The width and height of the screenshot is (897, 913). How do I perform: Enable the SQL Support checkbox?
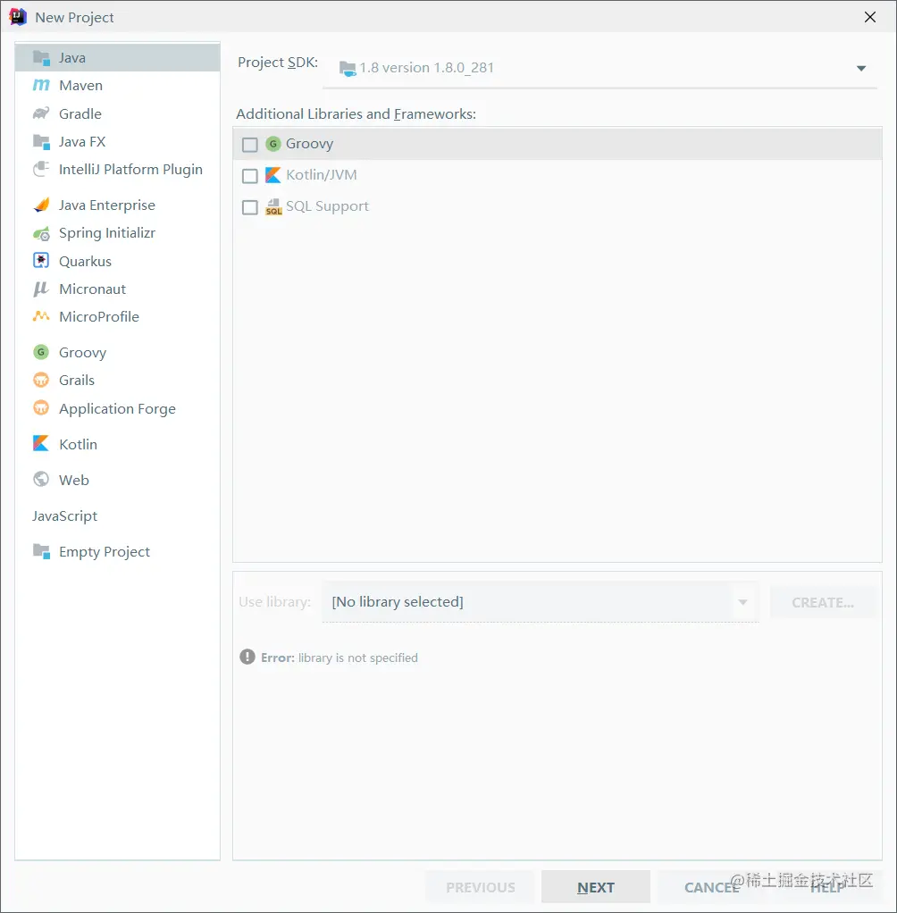click(x=250, y=207)
